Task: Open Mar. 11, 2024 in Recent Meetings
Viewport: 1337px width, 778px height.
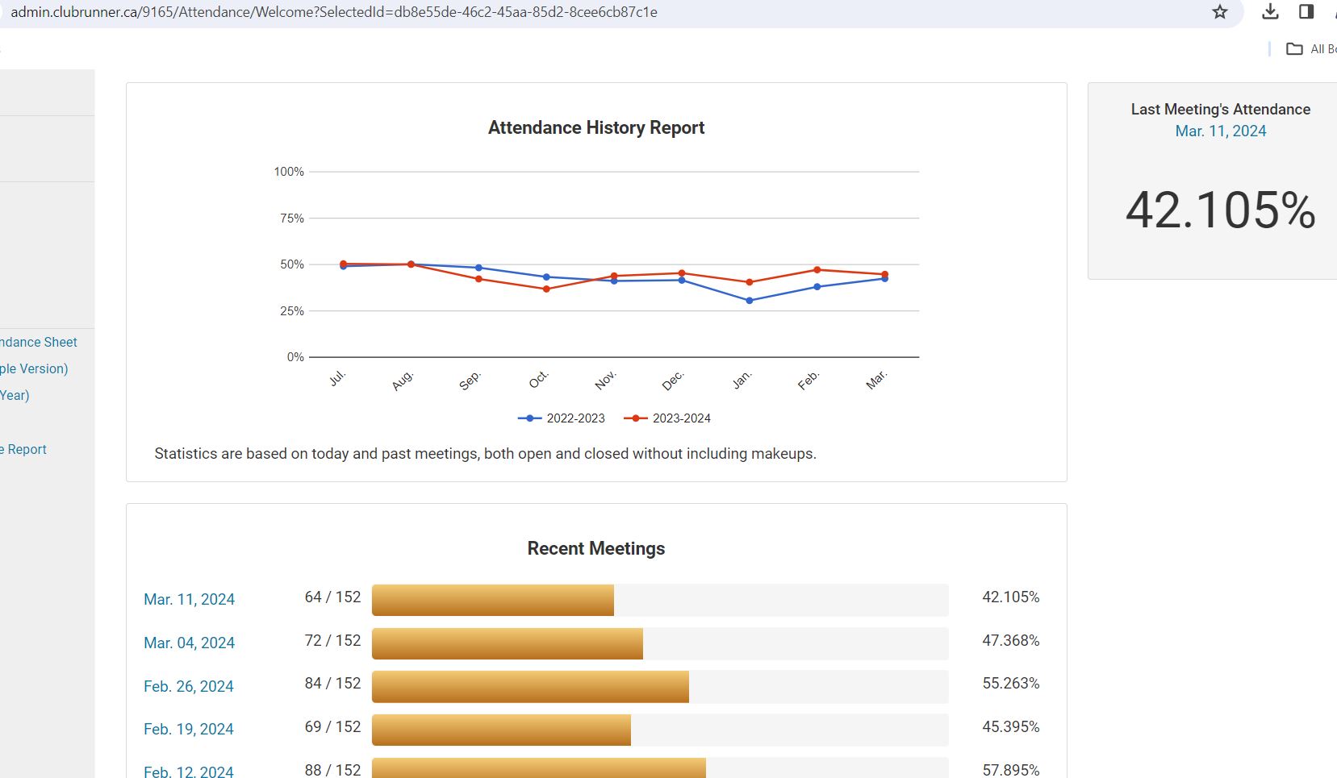Action: click(189, 599)
